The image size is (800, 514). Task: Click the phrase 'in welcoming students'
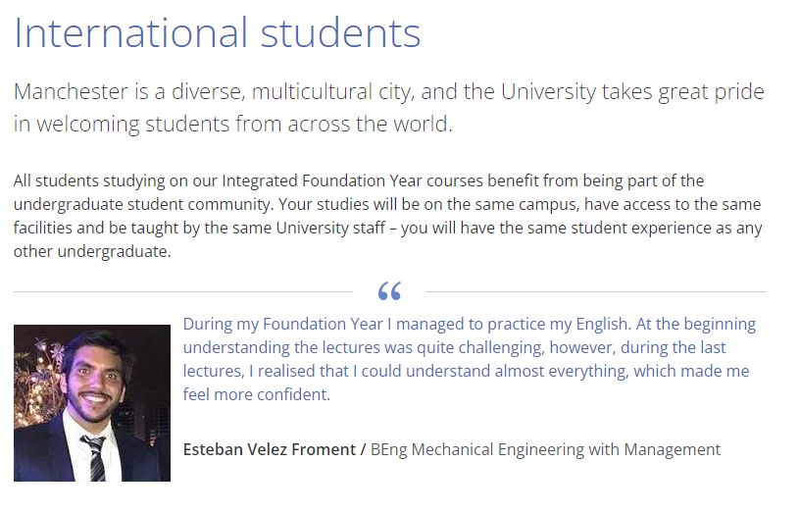pyautogui.click(x=122, y=124)
